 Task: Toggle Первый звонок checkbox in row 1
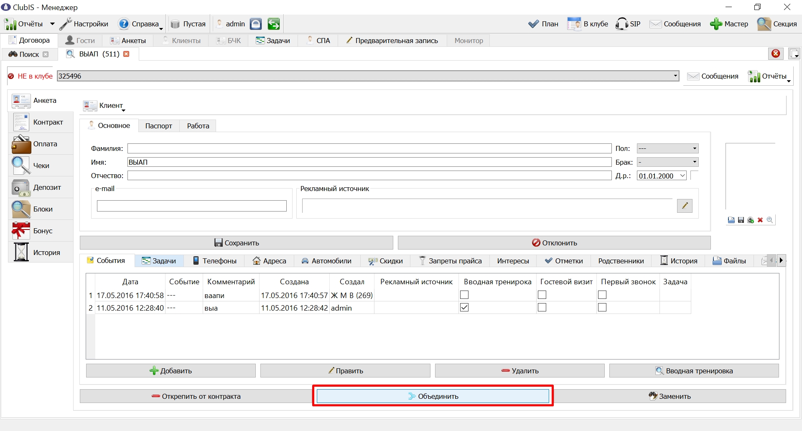tap(602, 295)
